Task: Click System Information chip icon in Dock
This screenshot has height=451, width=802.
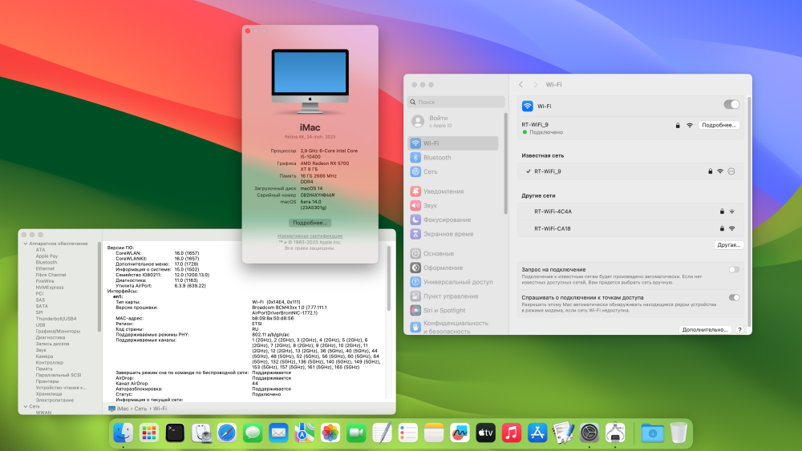Action: pos(615,433)
